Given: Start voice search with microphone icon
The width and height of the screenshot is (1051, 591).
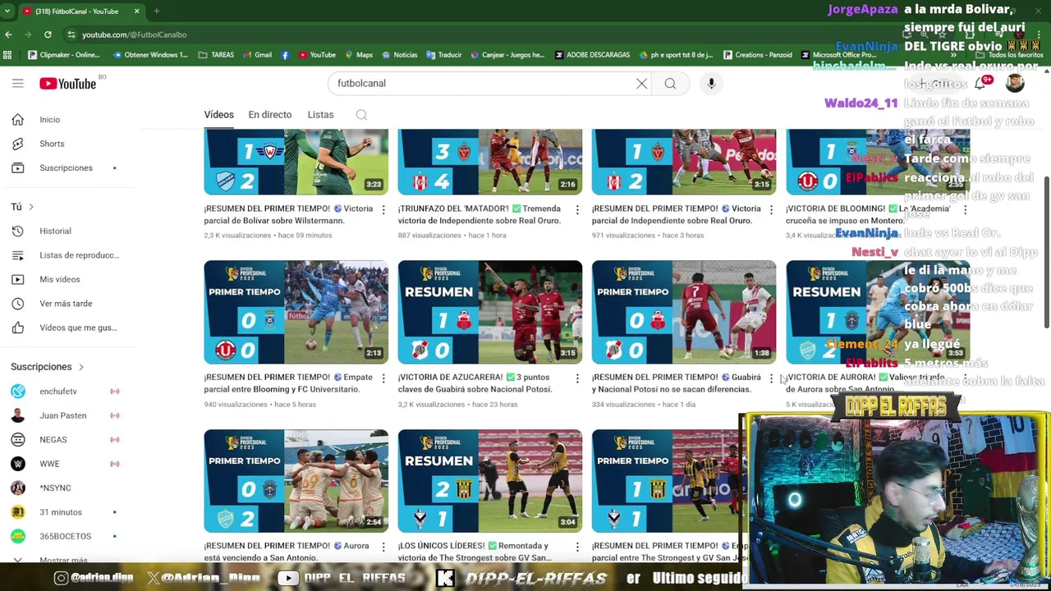Looking at the screenshot, I should tap(711, 83).
